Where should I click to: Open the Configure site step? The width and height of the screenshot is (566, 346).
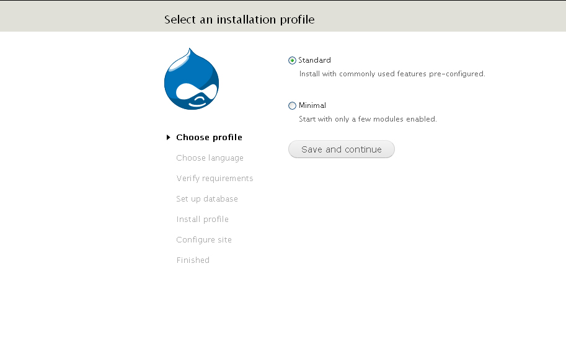point(203,240)
